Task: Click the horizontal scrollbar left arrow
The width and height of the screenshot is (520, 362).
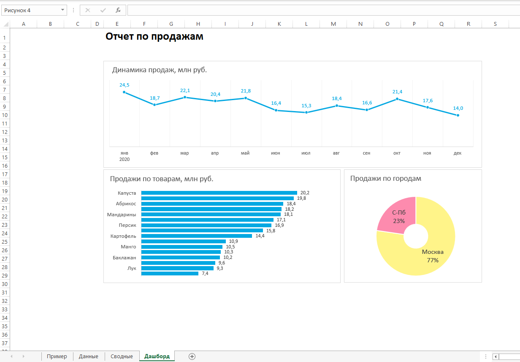Action: (496, 357)
